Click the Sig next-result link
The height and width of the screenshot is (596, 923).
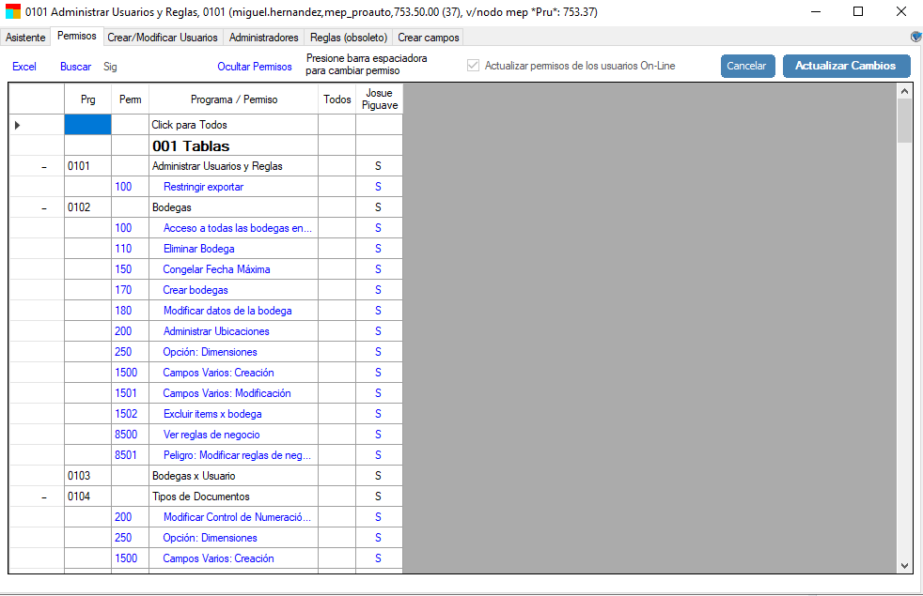coord(110,67)
